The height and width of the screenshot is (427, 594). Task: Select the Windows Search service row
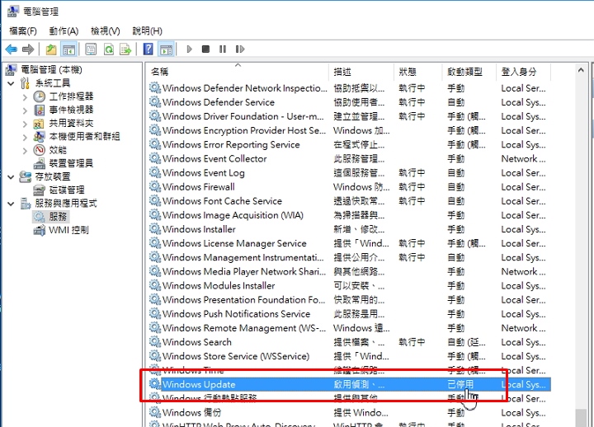click(x=349, y=342)
